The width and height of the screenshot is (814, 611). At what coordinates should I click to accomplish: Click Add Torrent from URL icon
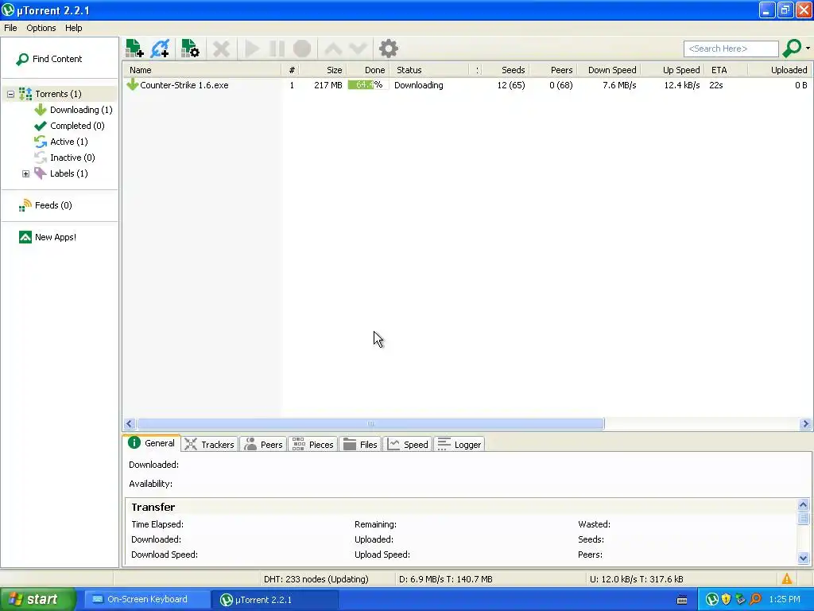click(160, 49)
